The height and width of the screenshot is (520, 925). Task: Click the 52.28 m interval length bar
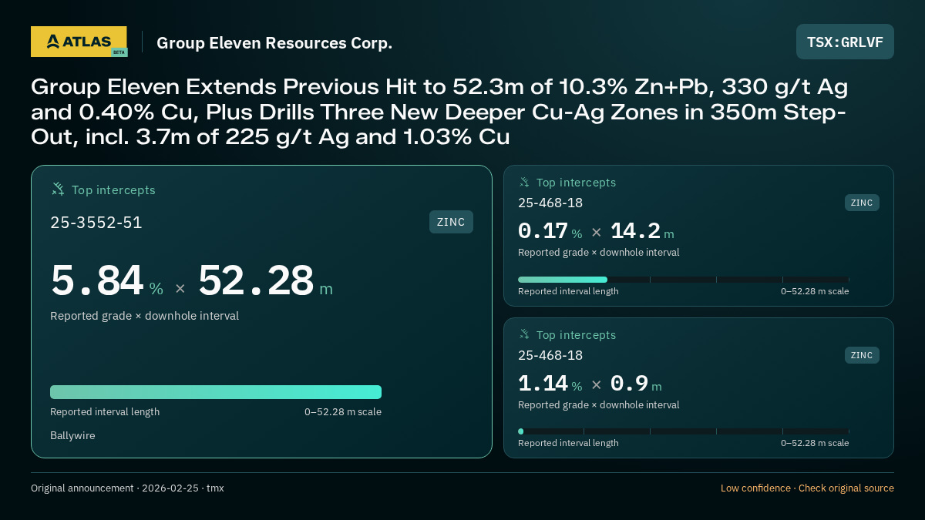[216, 392]
